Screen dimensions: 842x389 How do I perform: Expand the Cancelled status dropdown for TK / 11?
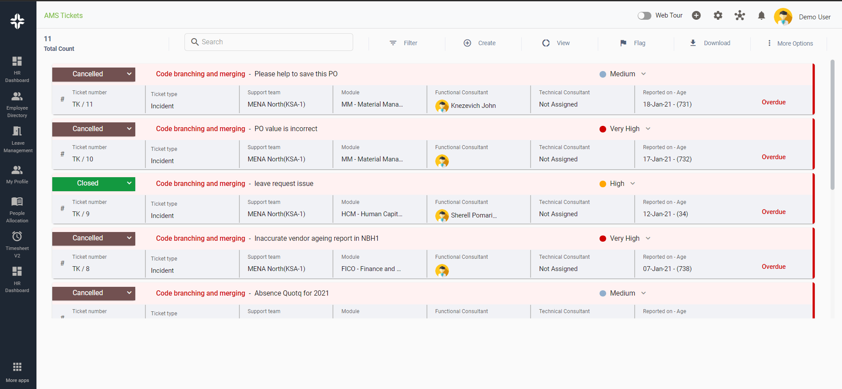[129, 74]
